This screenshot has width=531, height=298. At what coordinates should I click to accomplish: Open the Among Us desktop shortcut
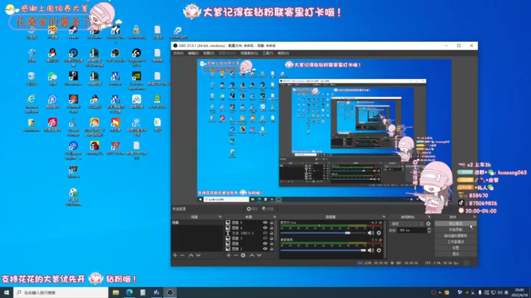pos(94,148)
